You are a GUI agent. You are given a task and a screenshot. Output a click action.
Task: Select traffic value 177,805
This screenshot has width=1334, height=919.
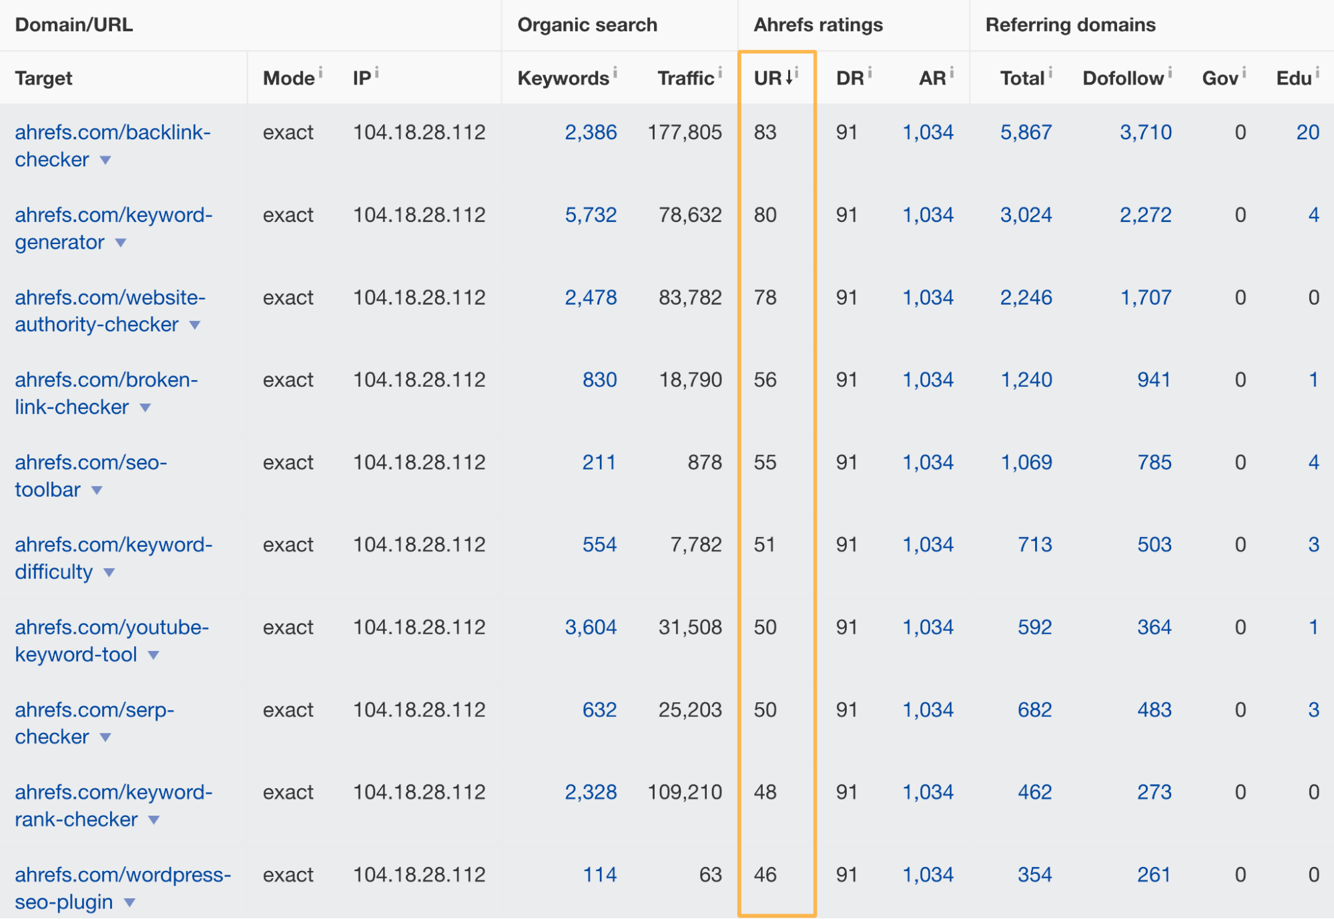click(x=685, y=132)
